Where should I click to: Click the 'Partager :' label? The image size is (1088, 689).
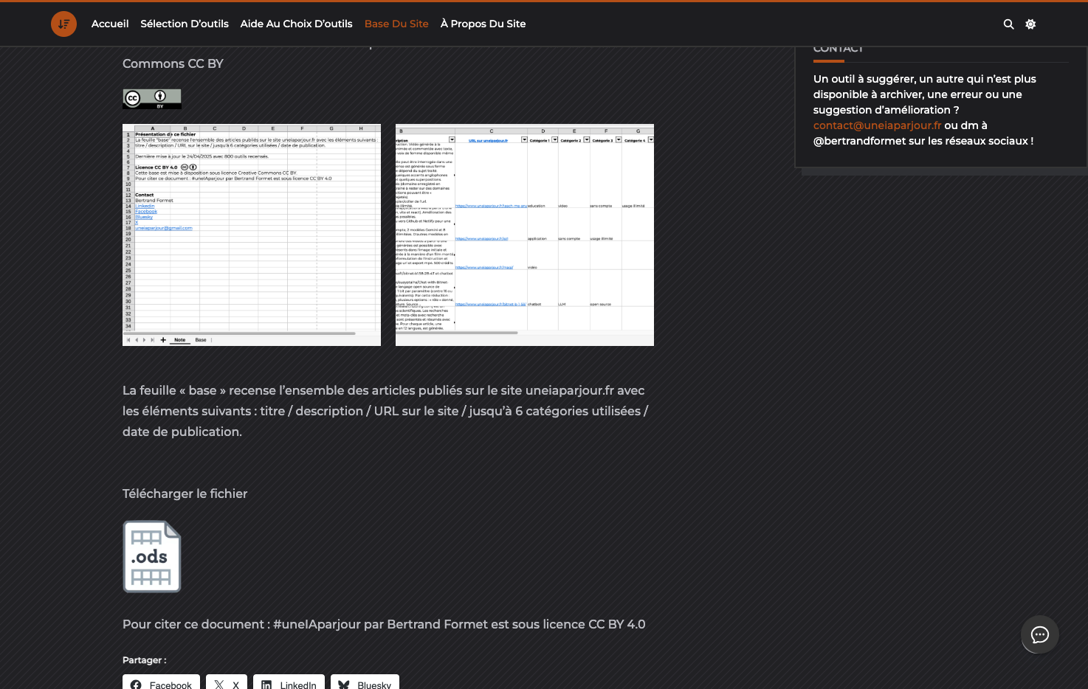[x=145, y=660]
